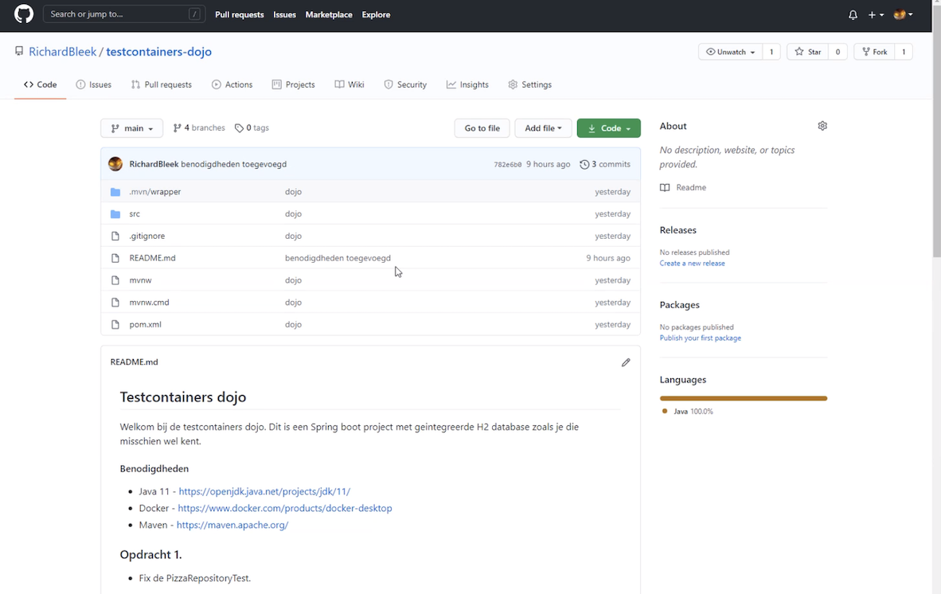Viewport: 941px width, 594px height.
Task: Open the .mvn/wrapper folder
Action: 154,191
